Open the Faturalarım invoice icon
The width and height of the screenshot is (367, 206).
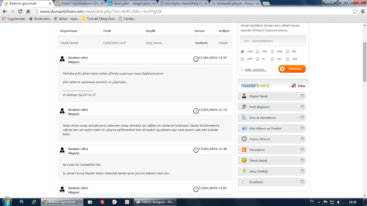coord(244,150)
